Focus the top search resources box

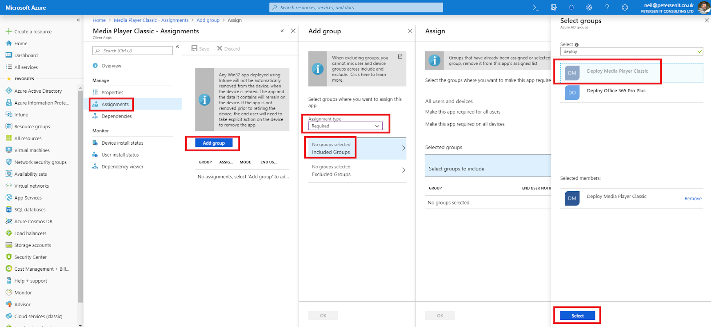click(356, 8)
